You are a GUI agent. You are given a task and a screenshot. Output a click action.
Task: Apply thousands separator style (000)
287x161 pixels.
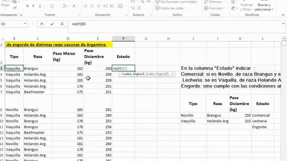[149, 2]
